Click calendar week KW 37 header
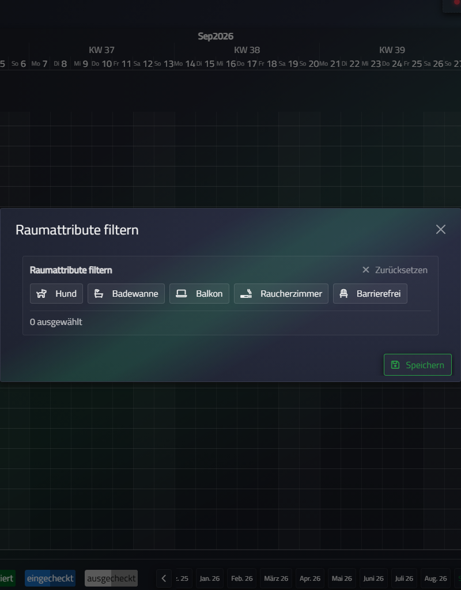The image size is (461, 590). coord(101,50)
